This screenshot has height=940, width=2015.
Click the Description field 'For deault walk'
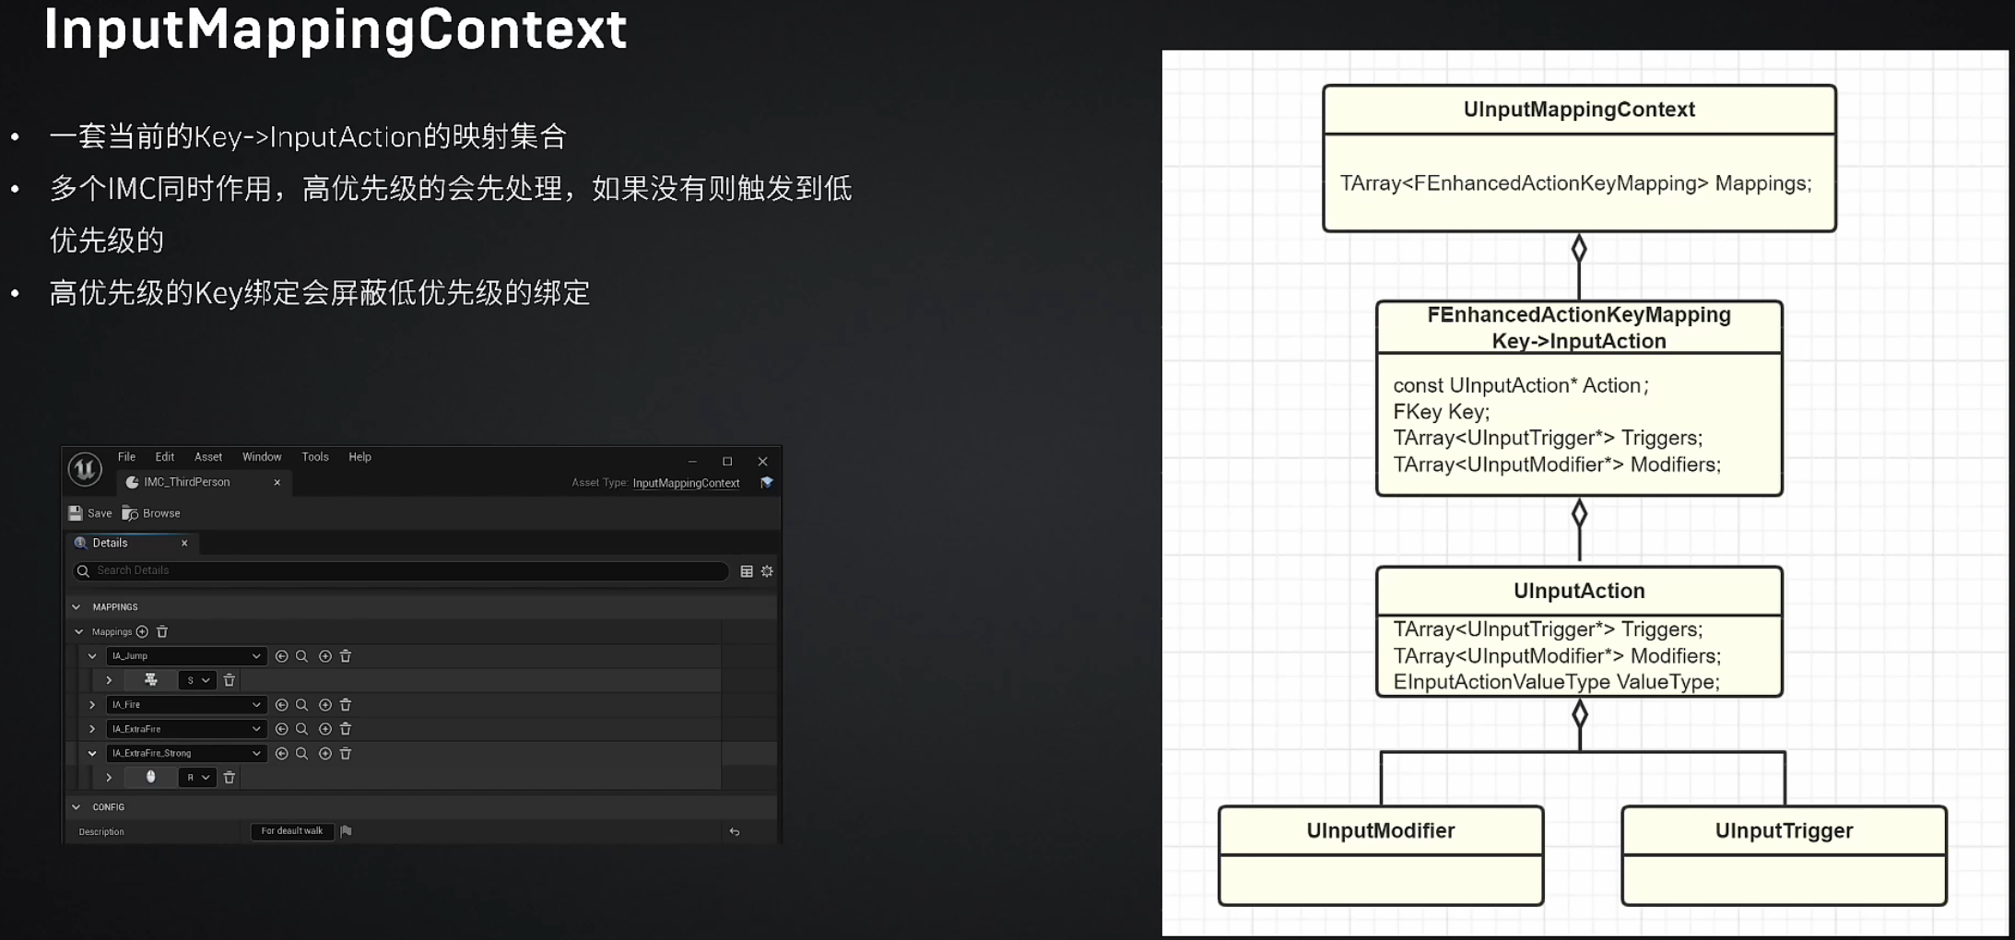pos(292,831)
